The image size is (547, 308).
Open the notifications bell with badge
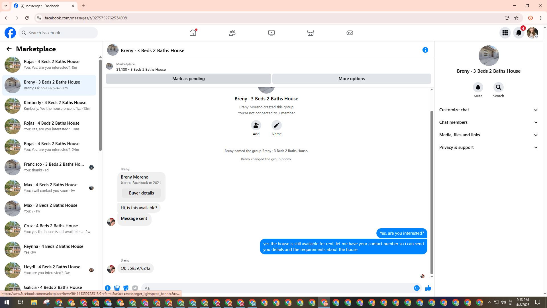pyautogui.click(x=519, y=33)
